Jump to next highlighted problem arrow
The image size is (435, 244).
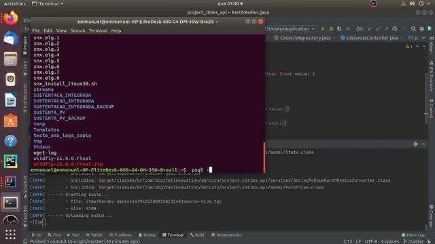point(424,47)
